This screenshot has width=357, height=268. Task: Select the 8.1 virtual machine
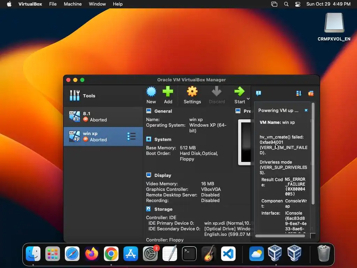103,117
